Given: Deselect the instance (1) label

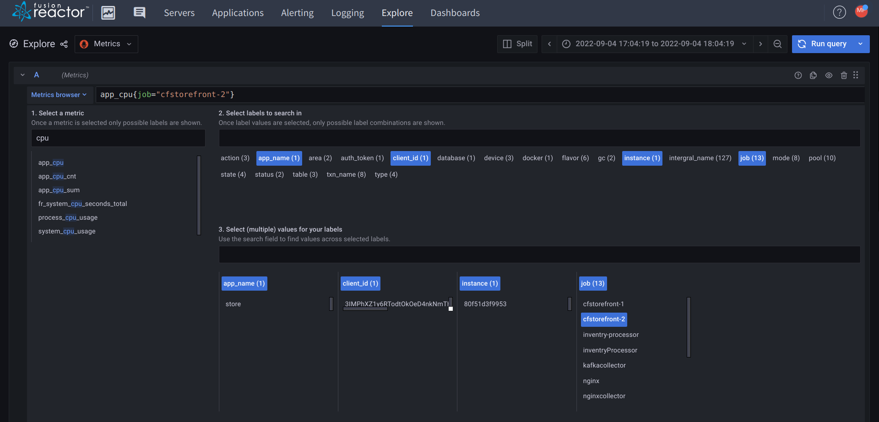Looking at the screenshot, I should point(642,158).
